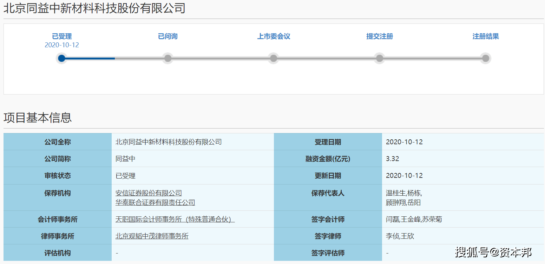Click the 注册结果 timeline circle

pyautogui.click(x=485, y=58)
